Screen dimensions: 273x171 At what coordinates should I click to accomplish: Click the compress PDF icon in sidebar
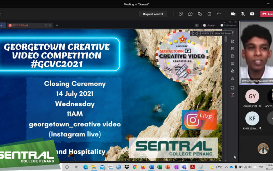pyautogui.click(x=232, y=95)
